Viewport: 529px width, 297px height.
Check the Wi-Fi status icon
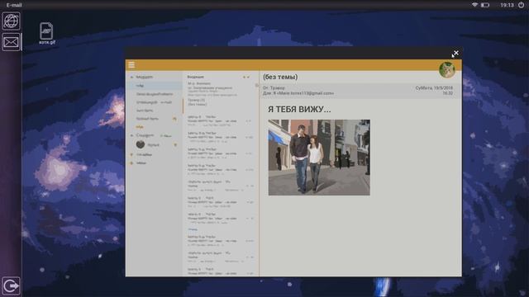pyautogui.click(x=474, y=5)
